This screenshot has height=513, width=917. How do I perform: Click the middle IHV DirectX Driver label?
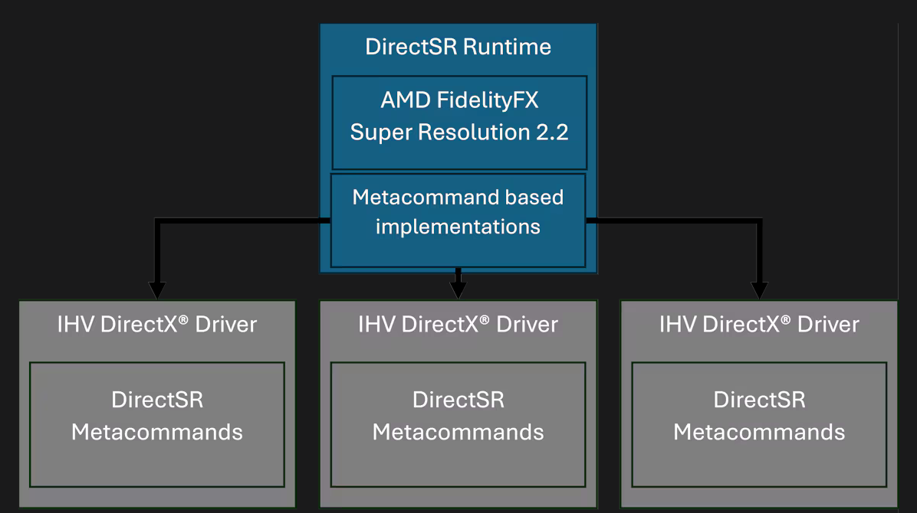click(458, 324)
